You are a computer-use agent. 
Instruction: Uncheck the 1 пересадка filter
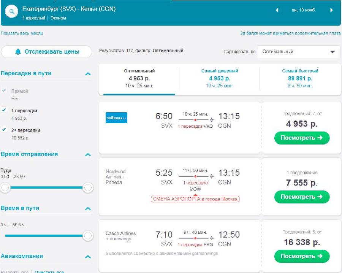click(4, 110)
